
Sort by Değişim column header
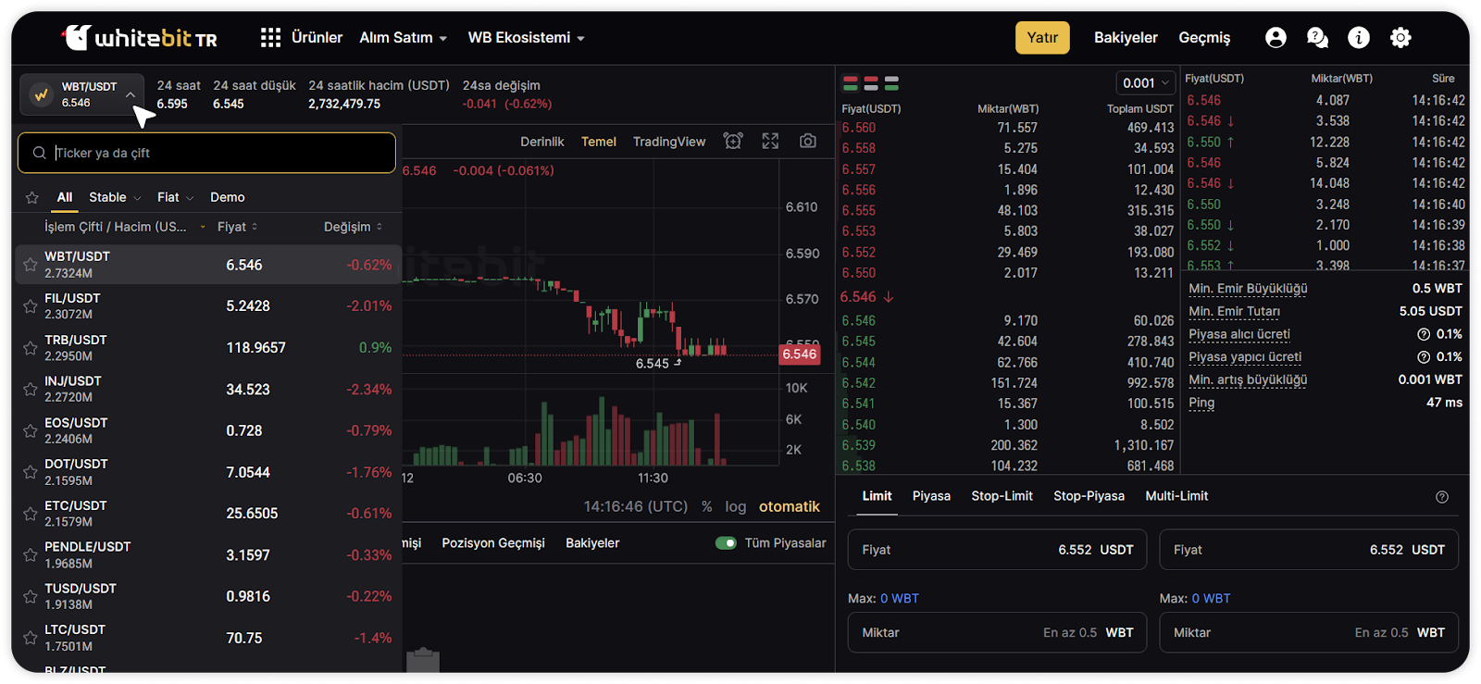353,227
